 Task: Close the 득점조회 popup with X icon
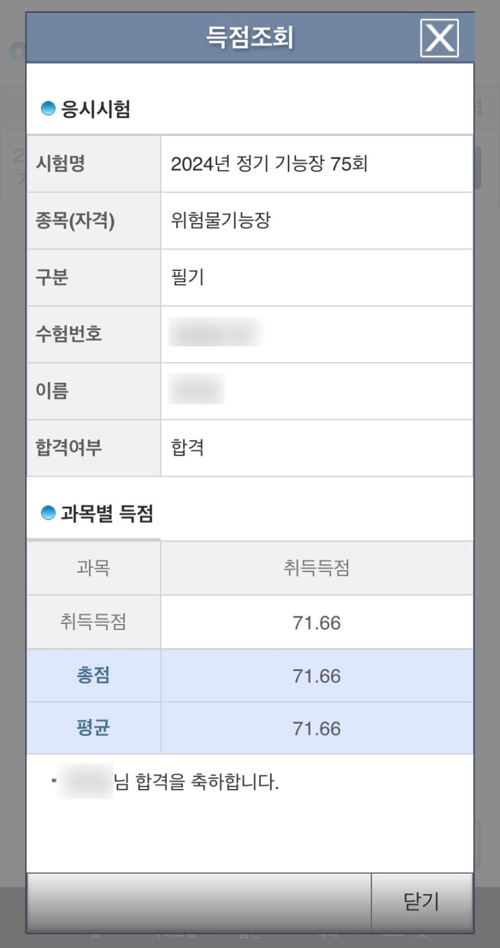[439, 38]
